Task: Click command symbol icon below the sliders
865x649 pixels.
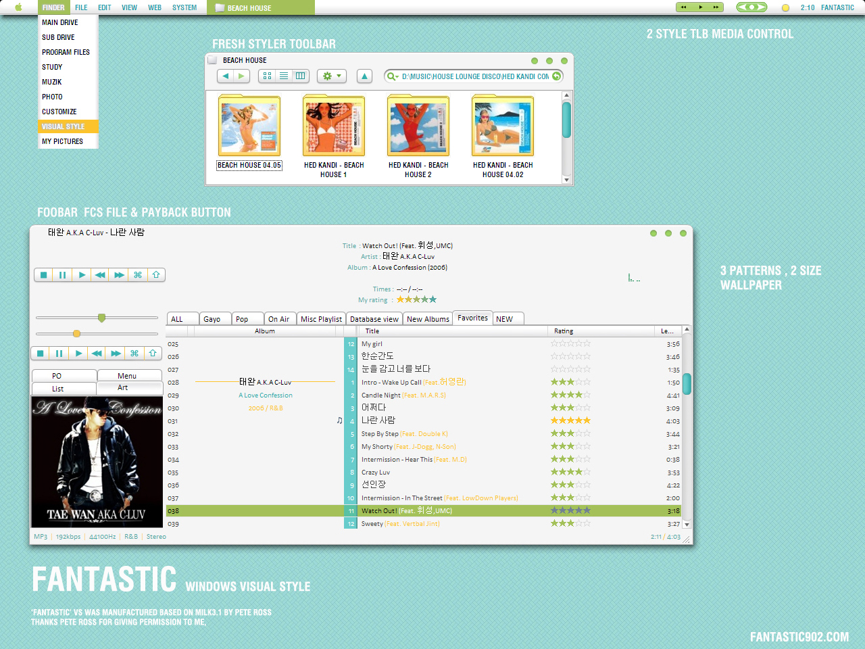Action: [134, 354]
